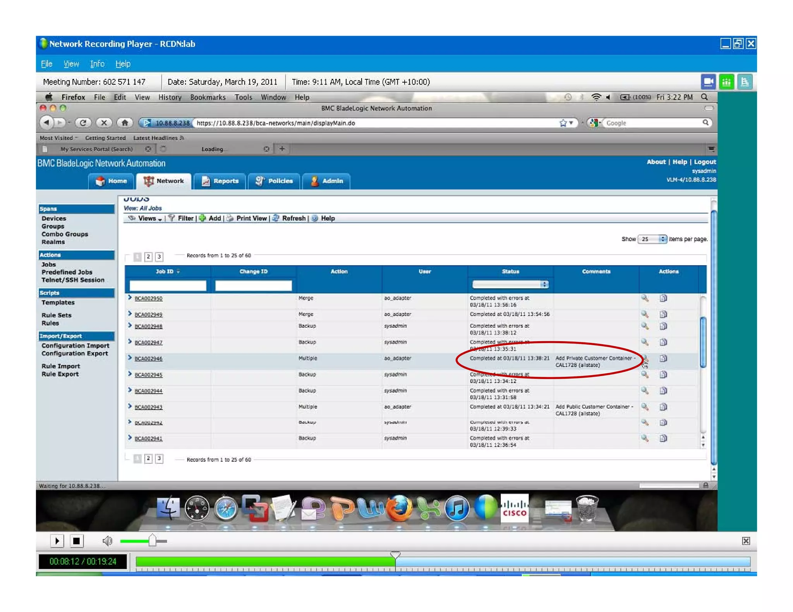Open the Firefox Bookmarks menu
The height and width of the screenshot is (612, 793).
tap(208, 97)
